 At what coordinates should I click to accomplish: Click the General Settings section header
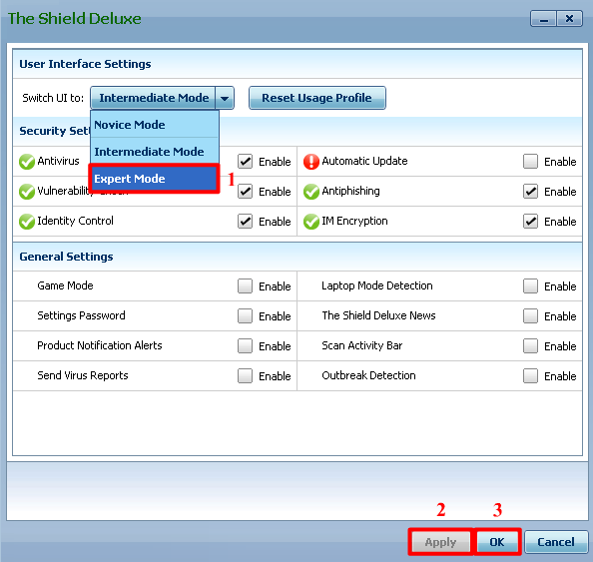click(66, 257)
